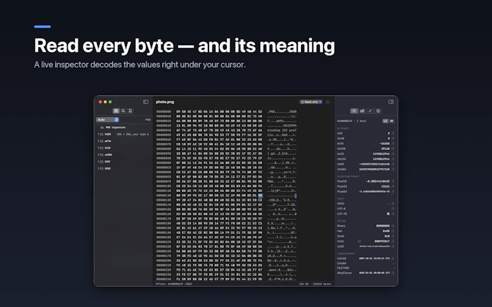Open the histogram chart tab in right panel
Viewport: 492px width, 307px height.
362,111
